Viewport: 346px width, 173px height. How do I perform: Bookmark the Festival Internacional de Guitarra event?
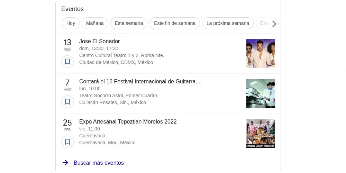click(x=67, y=102)
